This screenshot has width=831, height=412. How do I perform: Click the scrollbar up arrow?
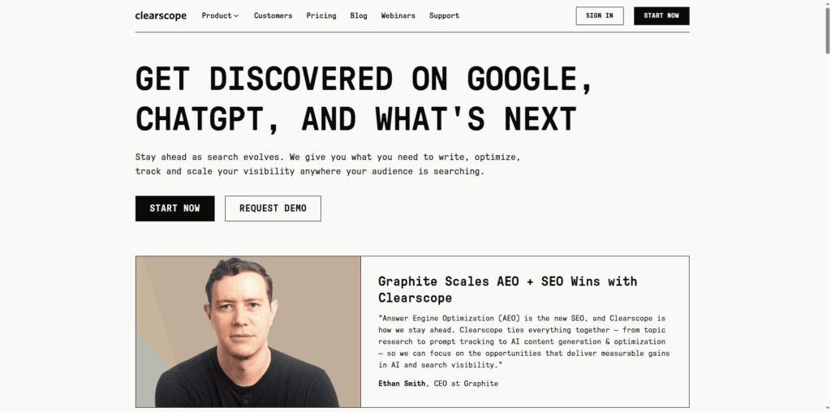(x=825, y=5)
